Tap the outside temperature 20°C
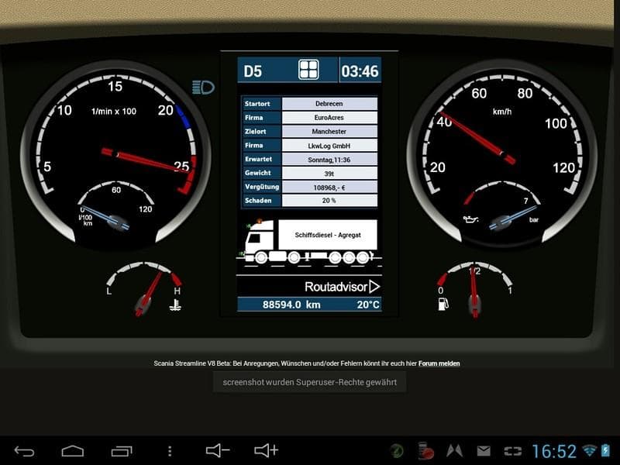The height and width of the screenshot is (465, 620). pyautogui.click(x=368, y=305)
